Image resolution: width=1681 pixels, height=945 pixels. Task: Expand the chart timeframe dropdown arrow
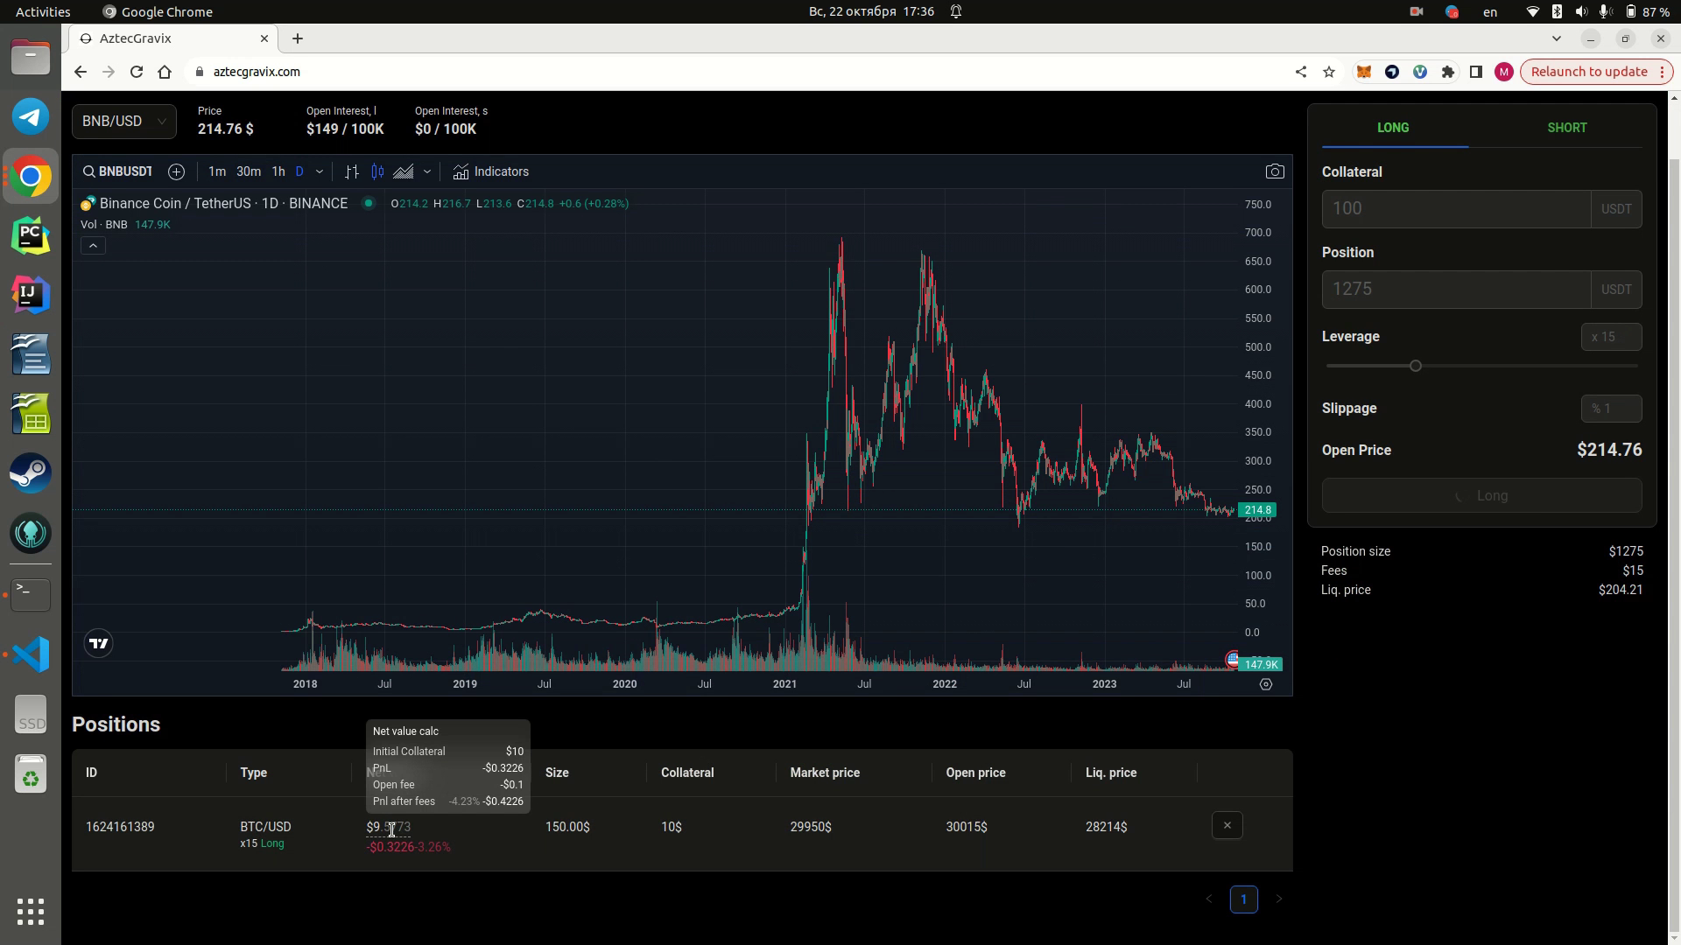319,171
